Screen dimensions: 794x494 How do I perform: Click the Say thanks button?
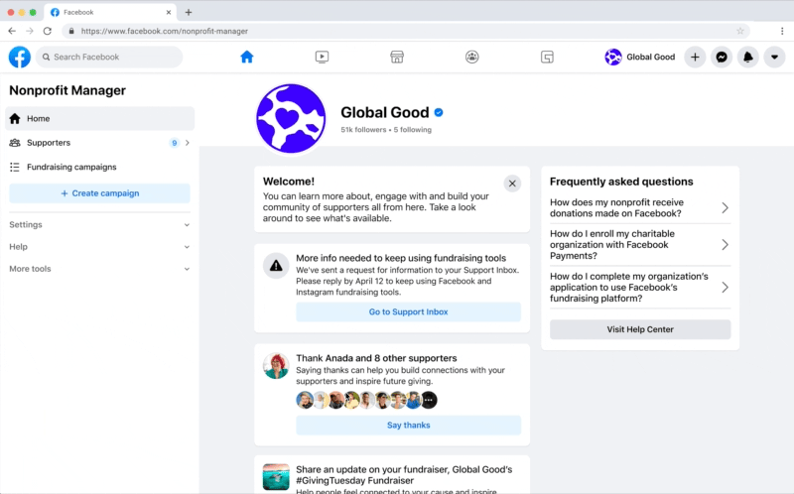click(x=408, y=426)
